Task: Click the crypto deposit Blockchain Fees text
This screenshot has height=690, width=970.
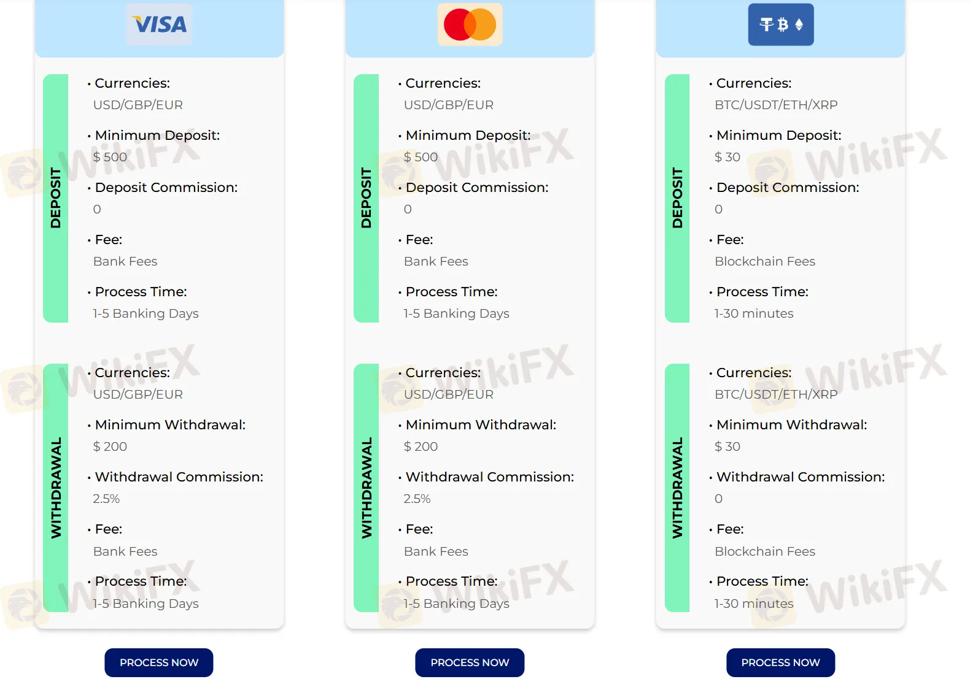Action: (765, 261)
